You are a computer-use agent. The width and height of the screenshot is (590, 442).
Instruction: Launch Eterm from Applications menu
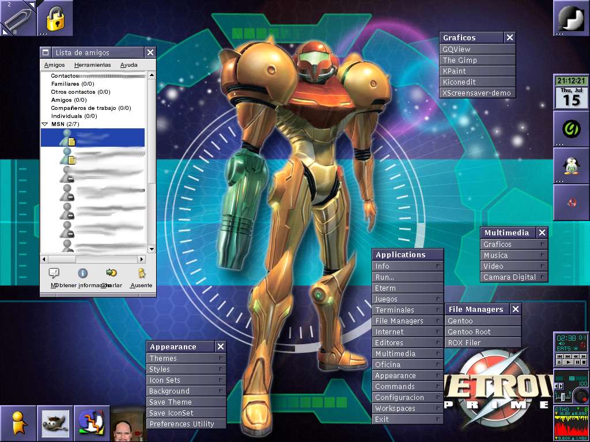(x=408, y=288)
